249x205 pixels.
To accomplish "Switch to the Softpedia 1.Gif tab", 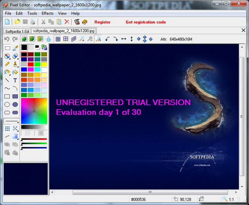I will [17, 31].
